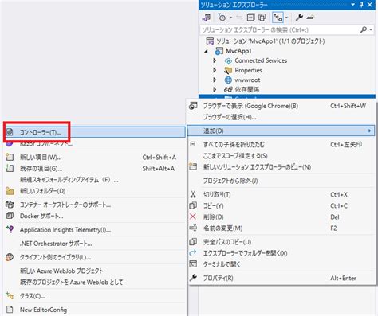Click the 名前の変更(M) rename icon
This screenshot has width=378, height=316.
(x=193, y=228)
